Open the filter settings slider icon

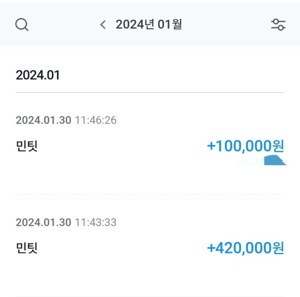278,25
